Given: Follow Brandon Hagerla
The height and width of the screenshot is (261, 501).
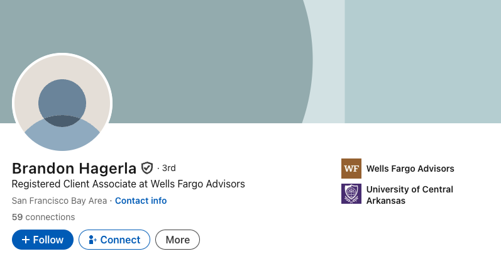Looking at the screenshot, I should [x=43, y=240].
